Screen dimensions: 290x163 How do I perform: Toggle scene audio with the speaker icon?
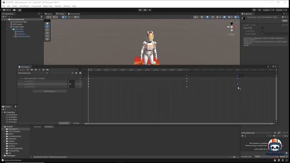pyautogui.click(x=213, y=17)
